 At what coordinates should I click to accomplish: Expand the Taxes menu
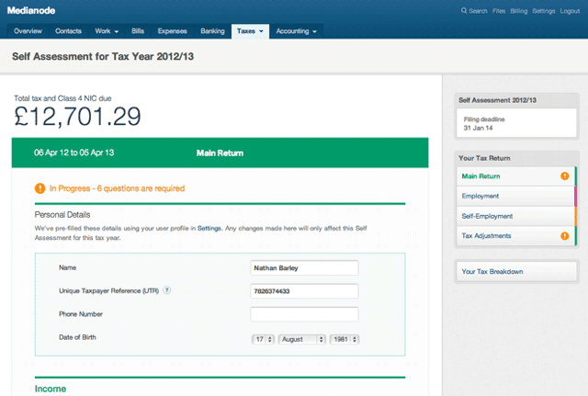pyautogui.click(x=250, y=31)
